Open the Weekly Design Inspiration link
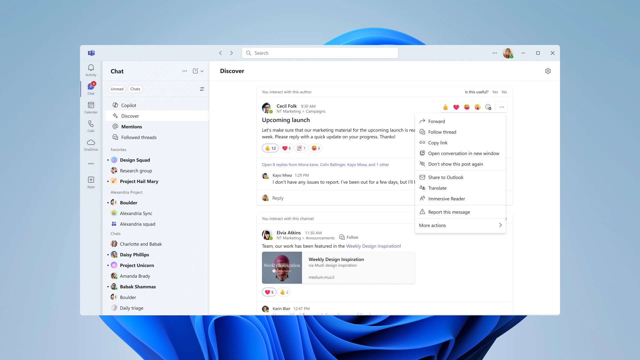 click(373, 246)
